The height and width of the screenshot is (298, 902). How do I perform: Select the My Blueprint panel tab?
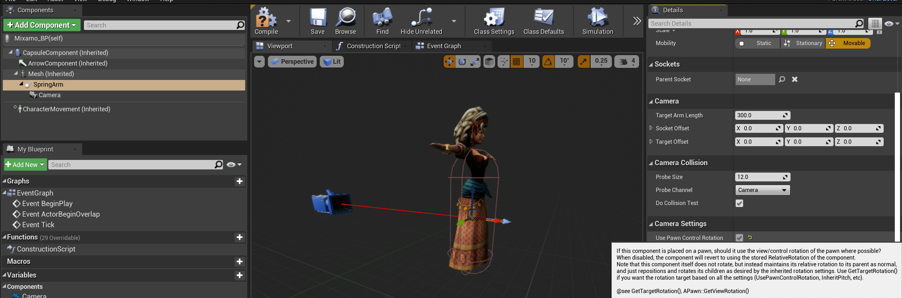42,149
